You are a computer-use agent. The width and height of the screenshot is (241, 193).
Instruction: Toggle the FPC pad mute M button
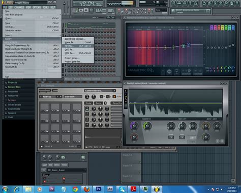[102, 97]
